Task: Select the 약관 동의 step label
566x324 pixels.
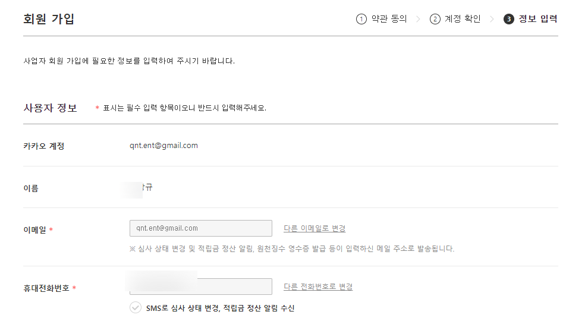Action: pos(389,19)
